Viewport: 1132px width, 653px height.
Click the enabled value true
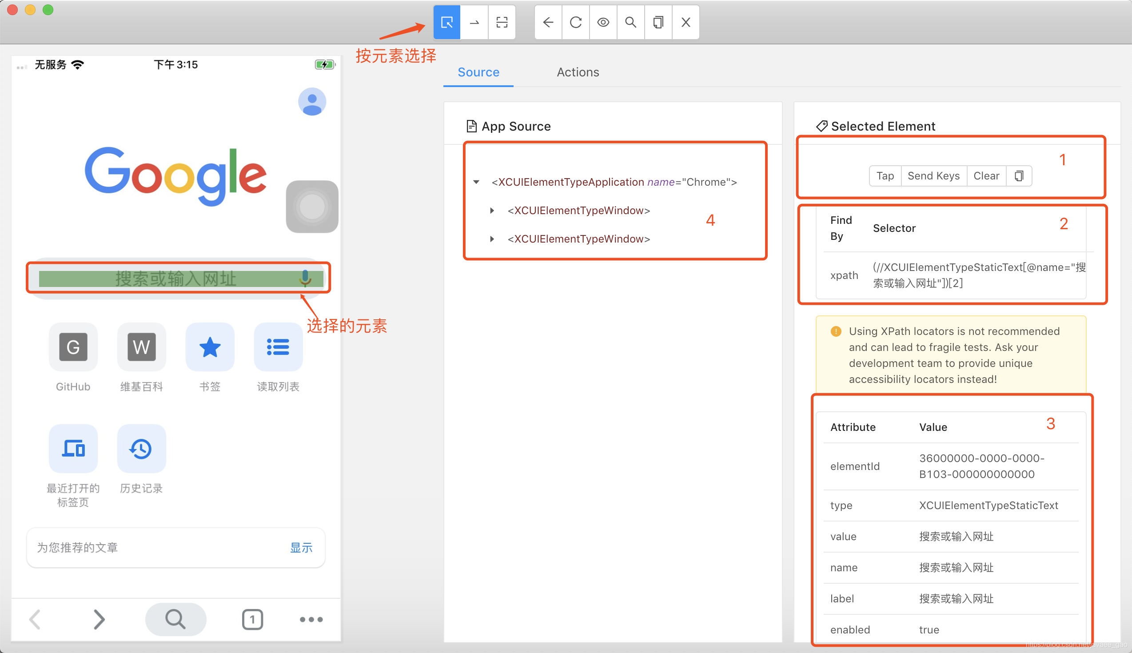point(929,630)
